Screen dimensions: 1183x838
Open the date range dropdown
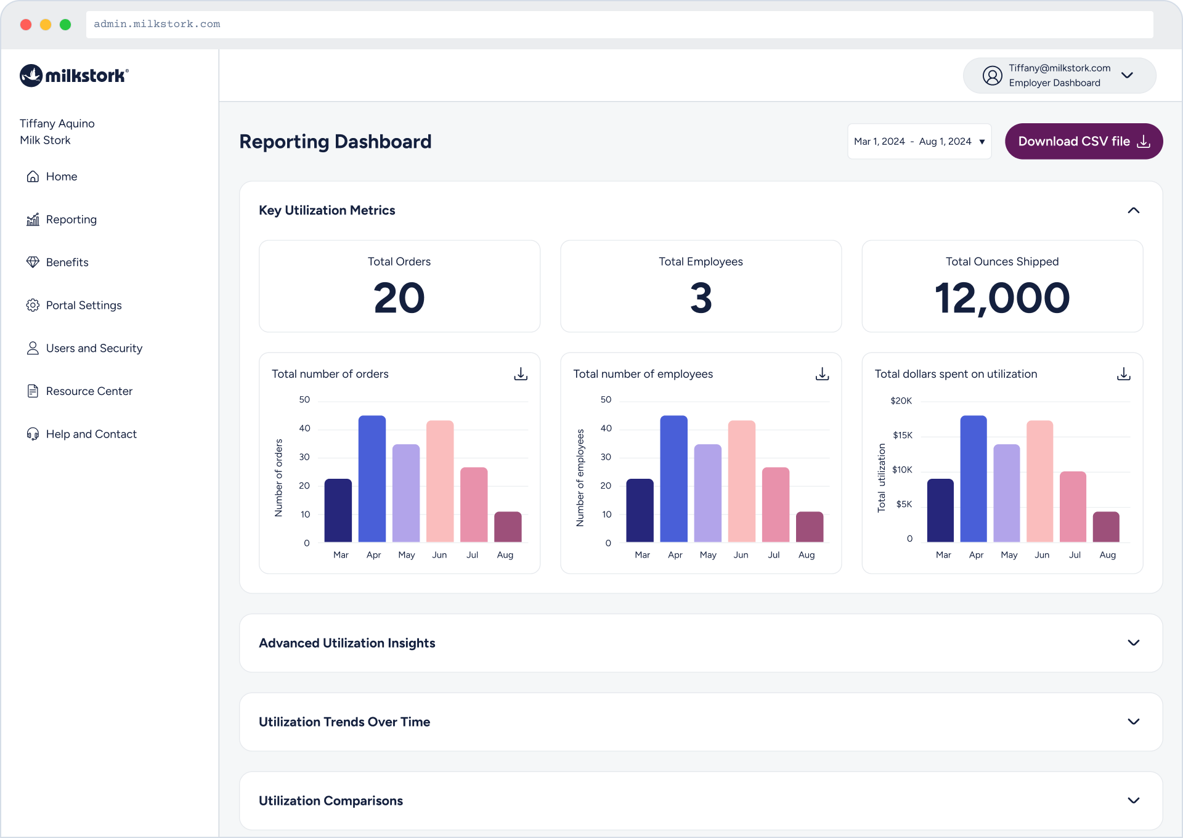coord(919,142)
